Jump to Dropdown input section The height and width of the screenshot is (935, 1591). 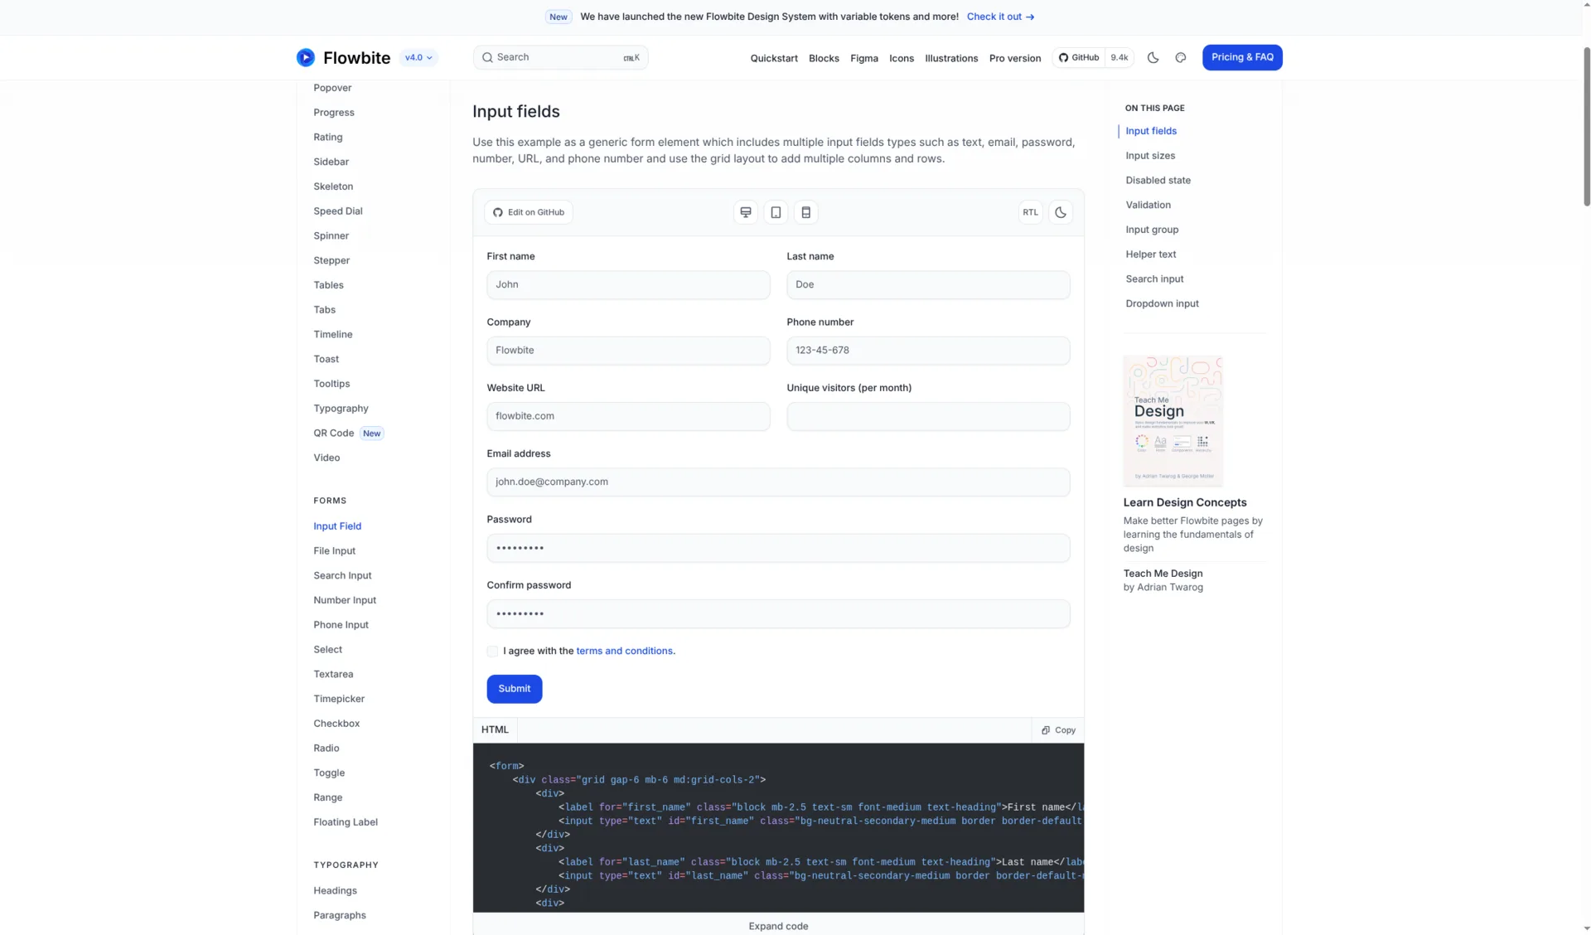tap(1162, 303)
